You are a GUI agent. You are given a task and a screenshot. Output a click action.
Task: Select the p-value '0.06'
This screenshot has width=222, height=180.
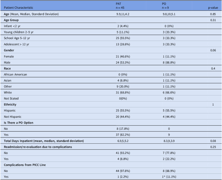coord(213,50)
